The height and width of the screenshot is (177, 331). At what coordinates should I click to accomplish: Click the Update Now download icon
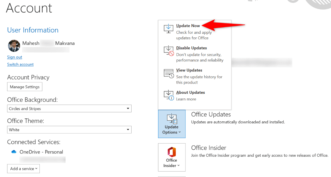[168, 29]
